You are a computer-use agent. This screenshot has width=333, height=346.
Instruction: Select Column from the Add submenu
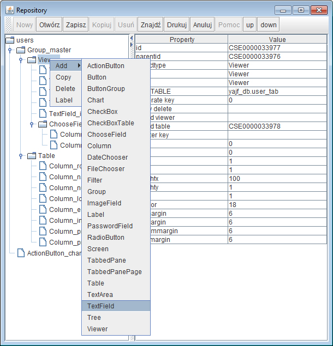(116, 146)
